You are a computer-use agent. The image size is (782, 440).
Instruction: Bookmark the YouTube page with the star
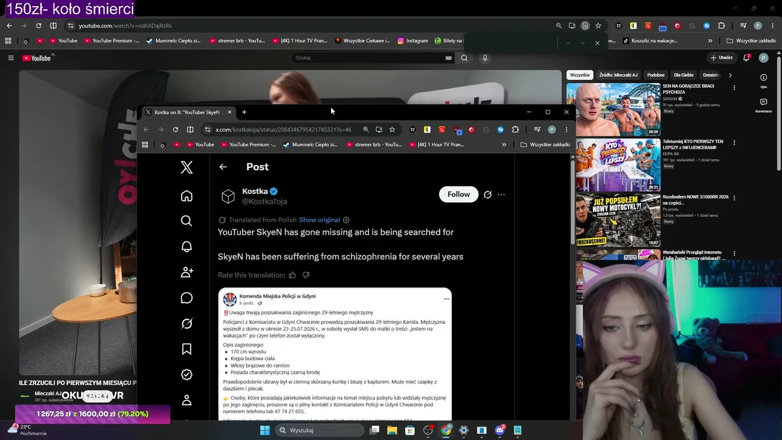pos(598,26)
